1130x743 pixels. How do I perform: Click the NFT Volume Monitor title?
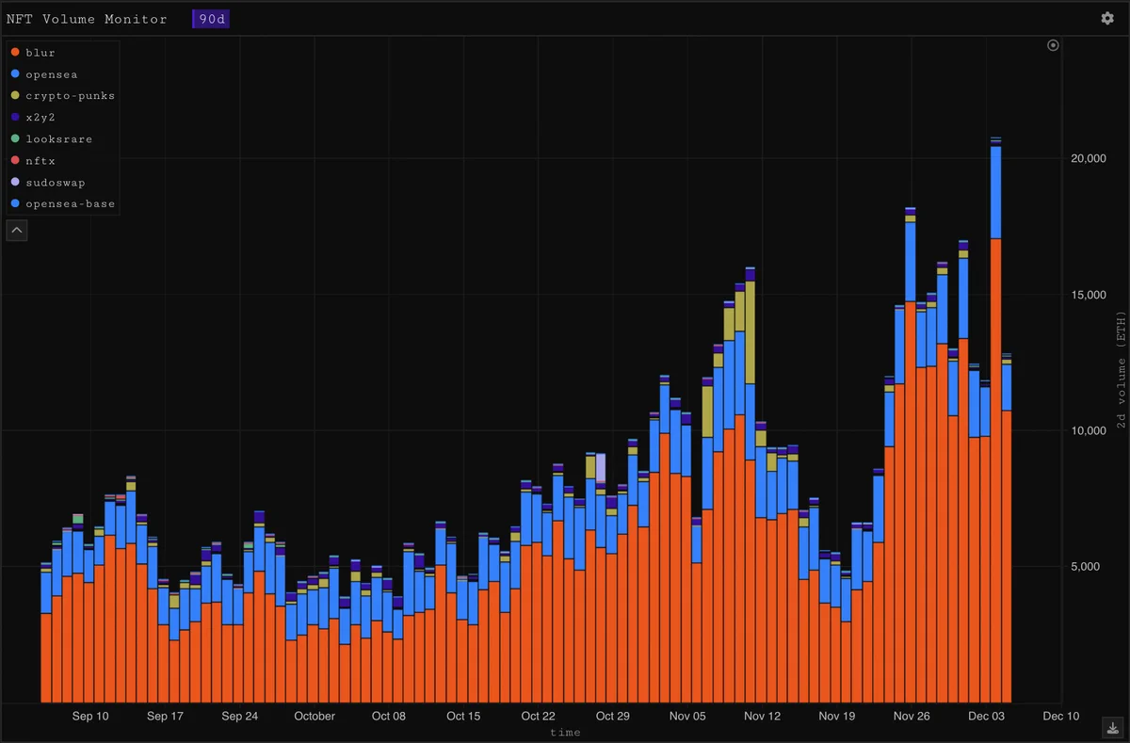click(x=87, y=19)
